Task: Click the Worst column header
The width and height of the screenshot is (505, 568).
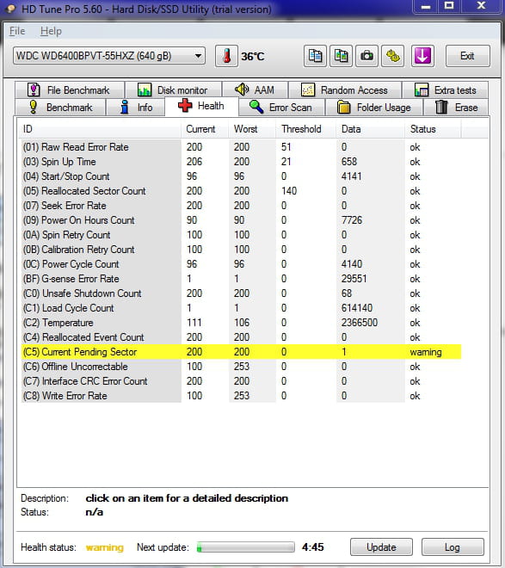Action: click(x=252, y=129)
